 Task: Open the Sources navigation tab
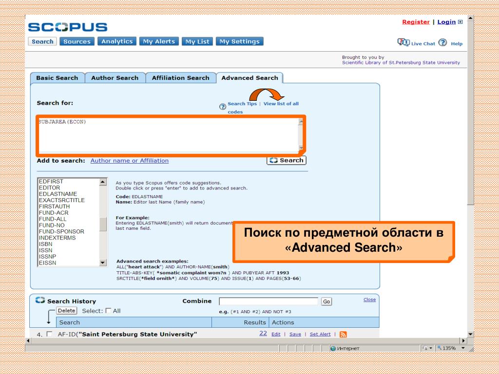pyautogui.click(x=77, y=42)
